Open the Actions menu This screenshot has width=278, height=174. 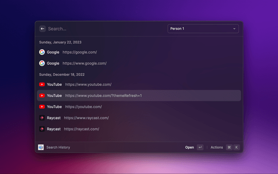coord(217,147)
